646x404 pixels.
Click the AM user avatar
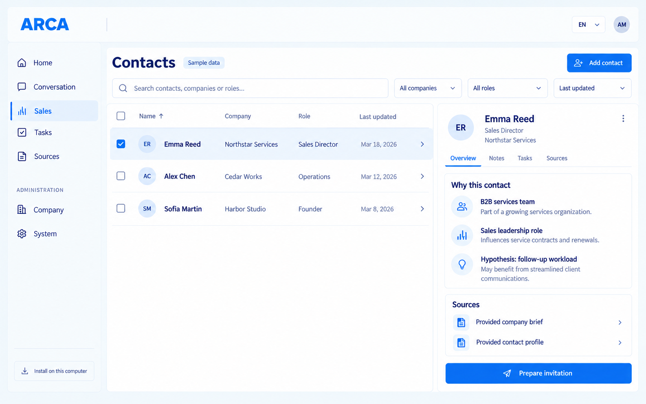pyautogui.click(x=622, y=24)
